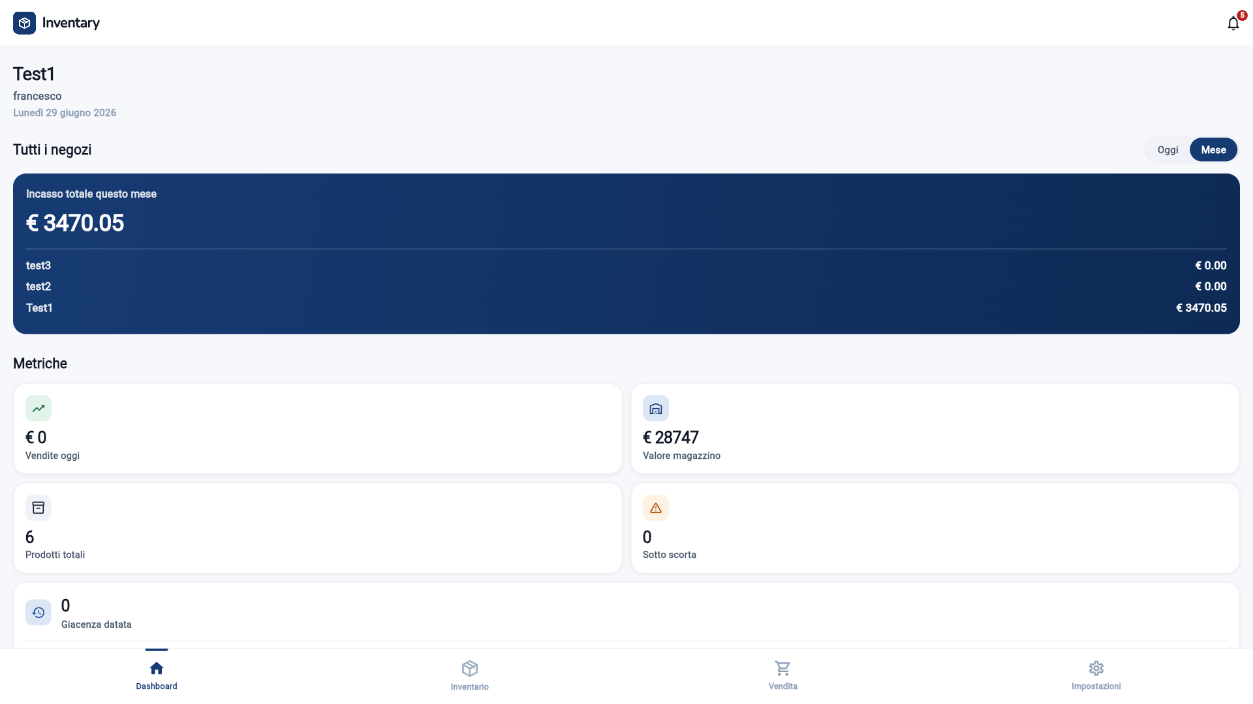
Task: Click the test3 store row
Action: click(x=626, y=265)
